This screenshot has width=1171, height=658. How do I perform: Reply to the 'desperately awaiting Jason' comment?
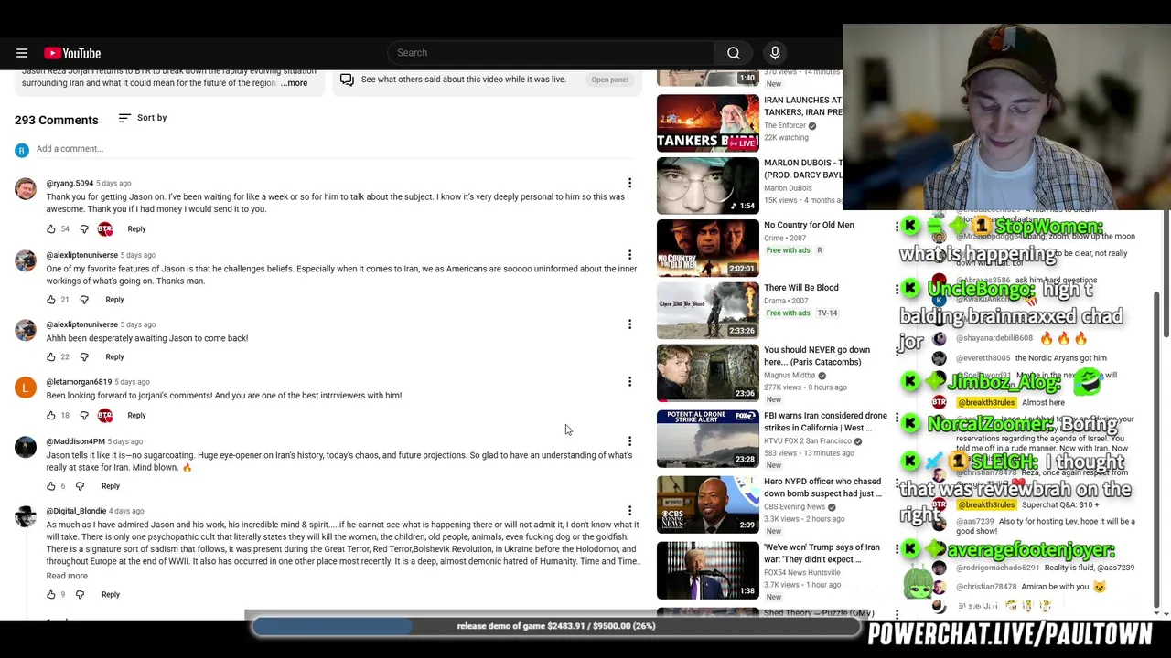pyautogui.click(x=114, y=357)
